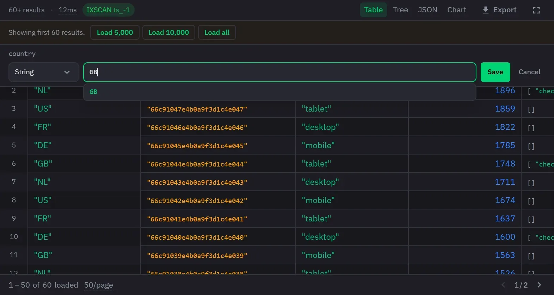This screenshot has width=554, height=295.
Task: Click Load 5,000 button
Action: pos(115,32)
